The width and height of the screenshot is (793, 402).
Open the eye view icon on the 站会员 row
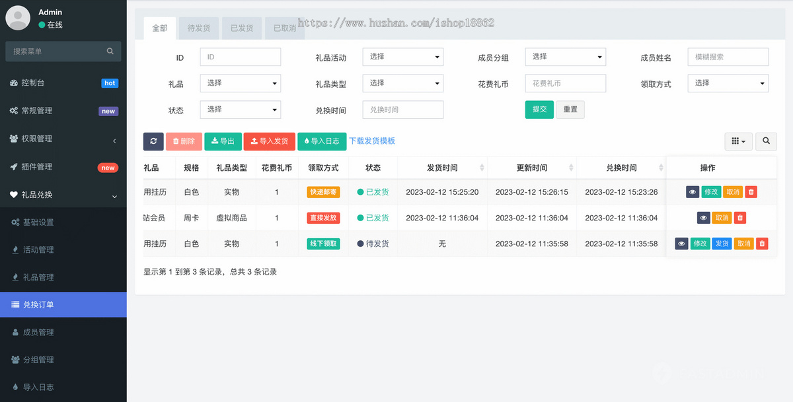(702, 217)
